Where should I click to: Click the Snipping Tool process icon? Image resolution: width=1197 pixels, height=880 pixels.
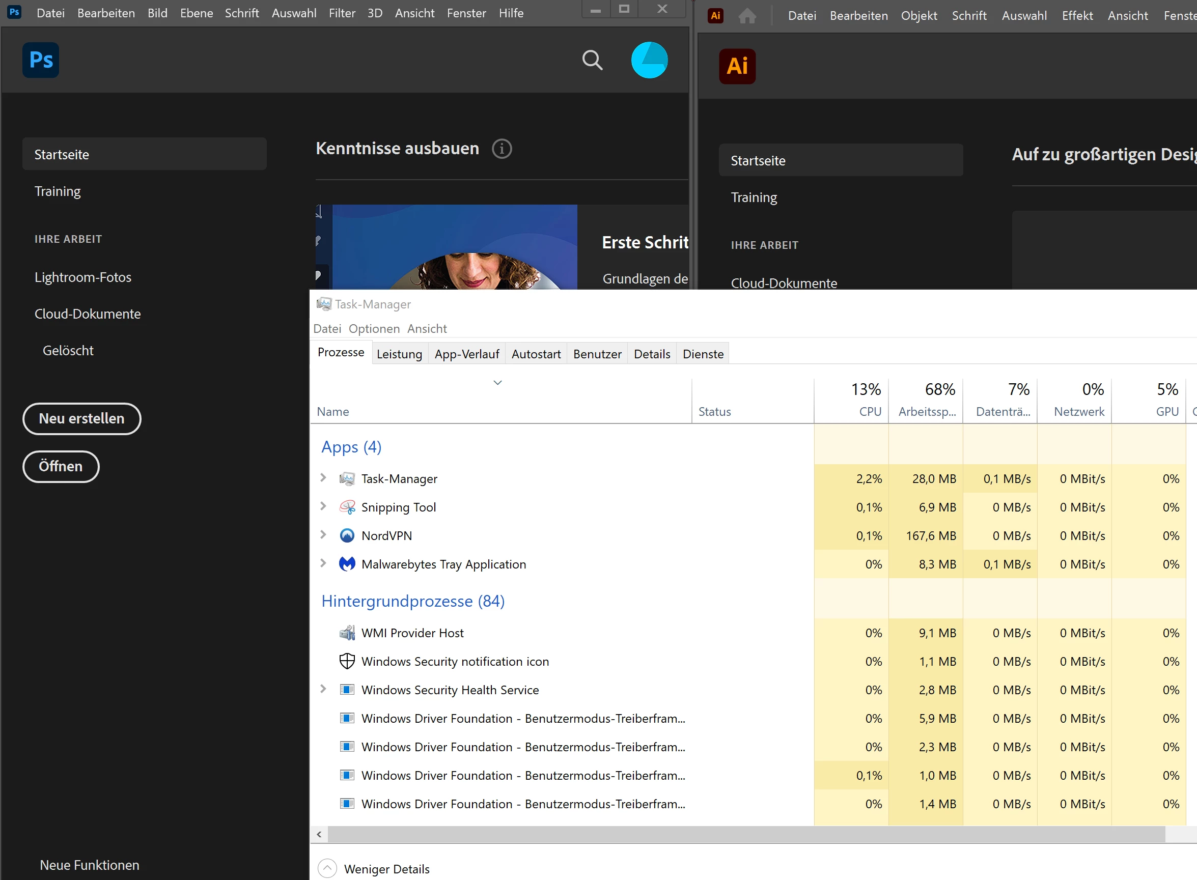[x=347, y=507]
